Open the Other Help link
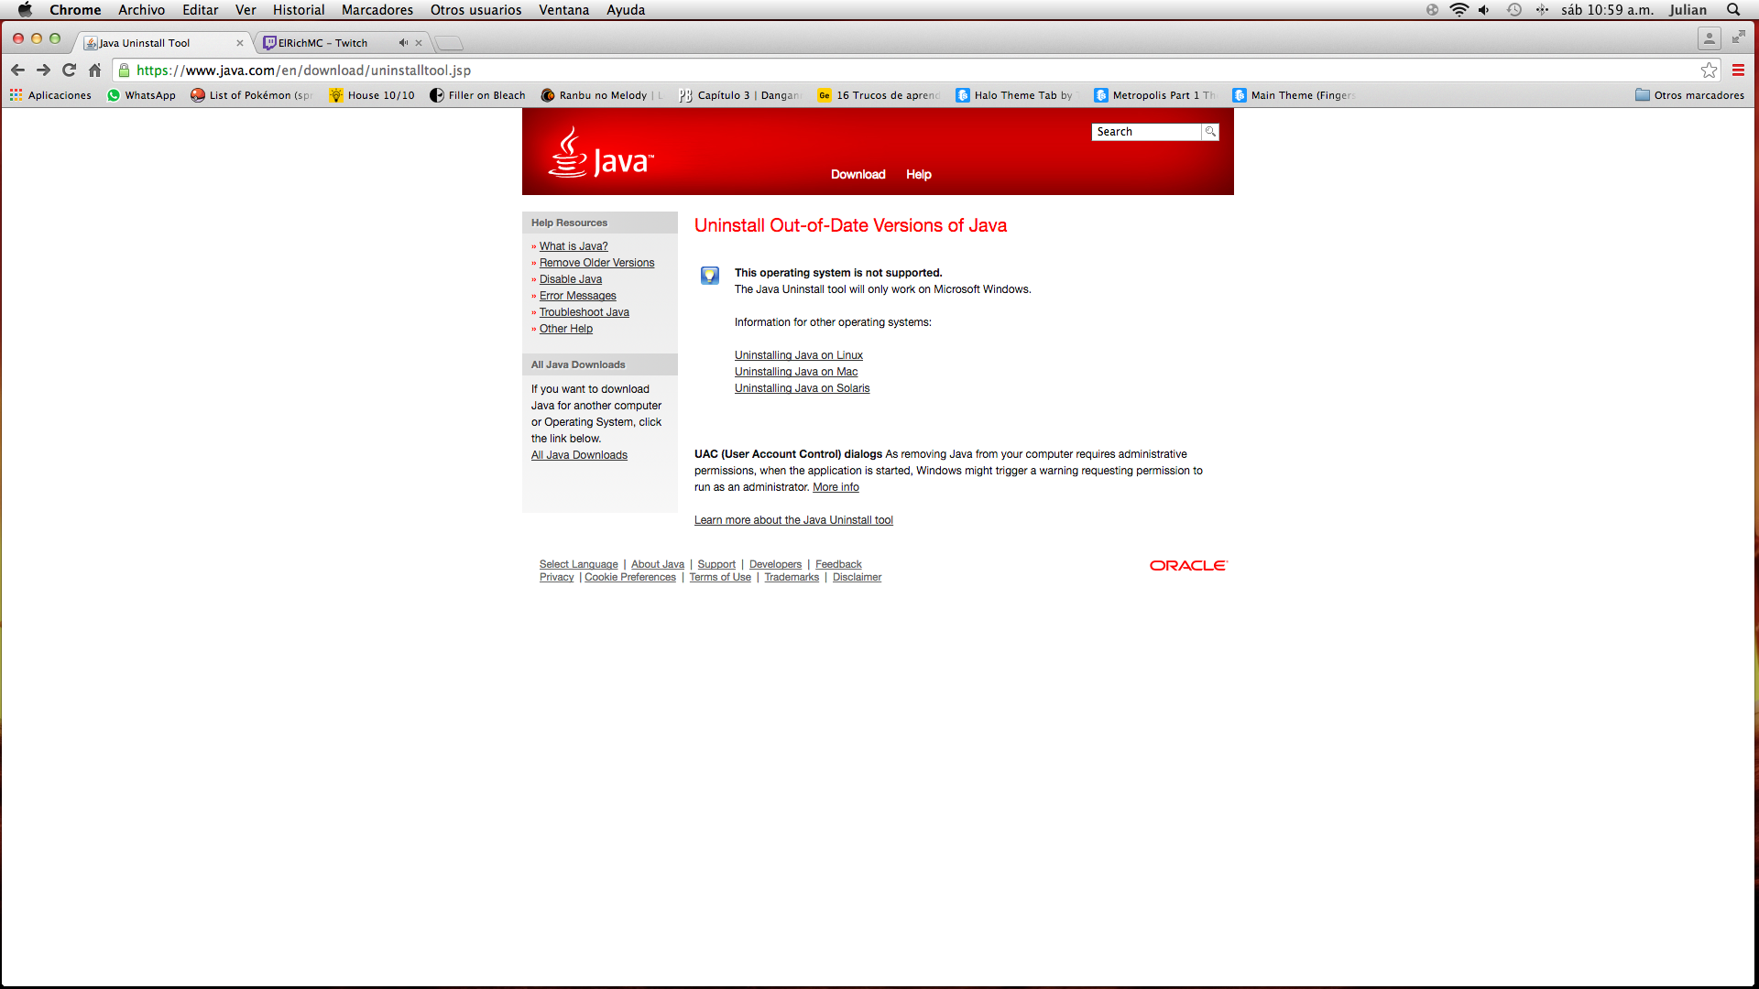1759x989 pixels. (565, 329)
